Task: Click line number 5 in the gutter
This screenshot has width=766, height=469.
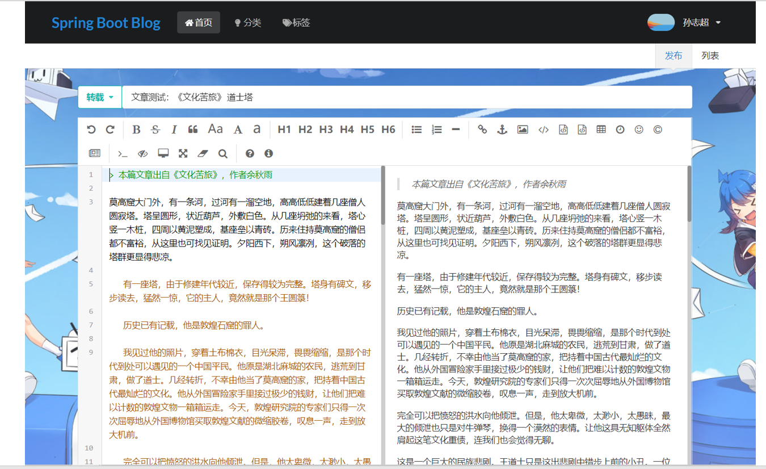Action: click(x=90, y=284)
